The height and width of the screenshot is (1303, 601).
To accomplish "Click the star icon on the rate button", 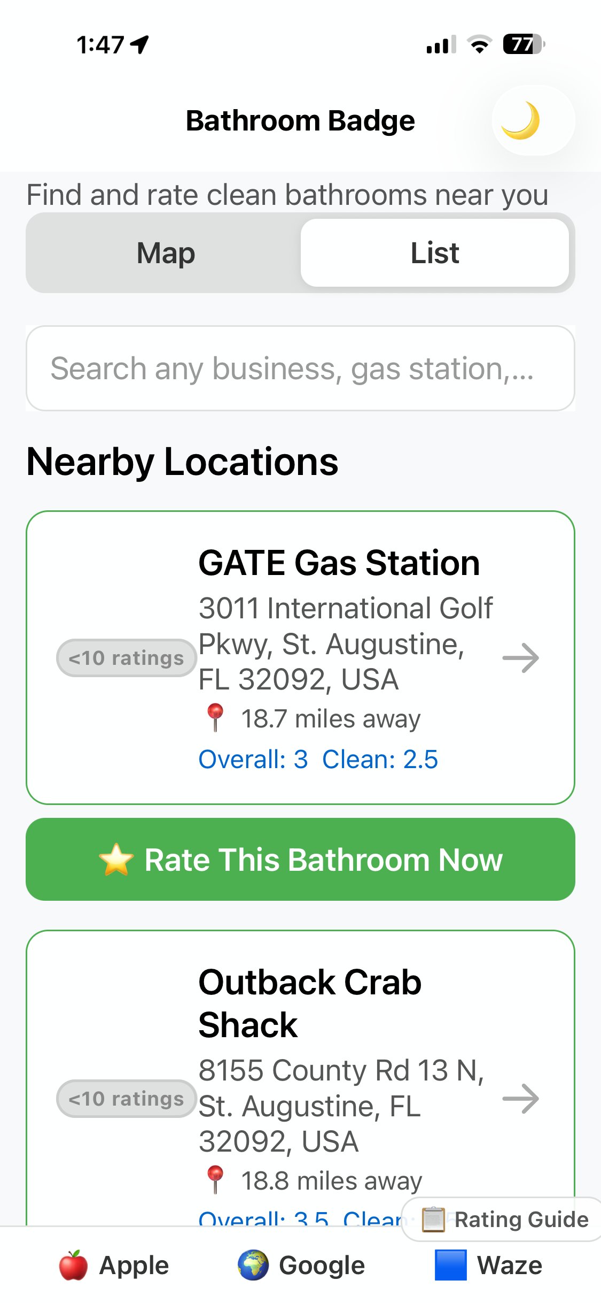I will (116, 860).
